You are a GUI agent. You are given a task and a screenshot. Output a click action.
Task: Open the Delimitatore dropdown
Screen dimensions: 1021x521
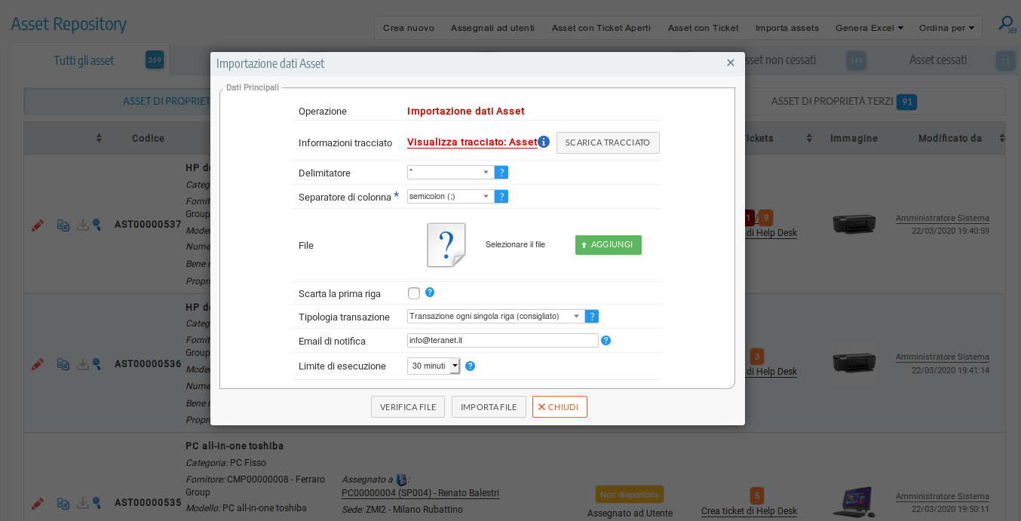(x=450, y=173)
